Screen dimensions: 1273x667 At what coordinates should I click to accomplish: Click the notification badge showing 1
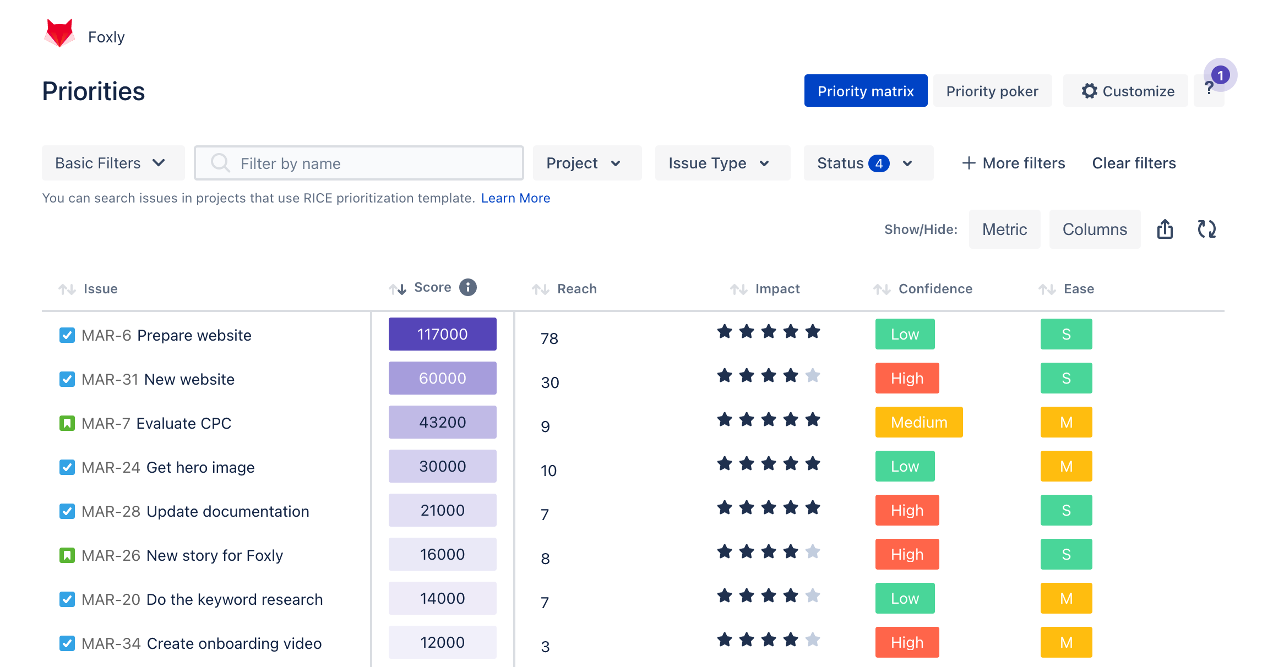(1221, 75)
